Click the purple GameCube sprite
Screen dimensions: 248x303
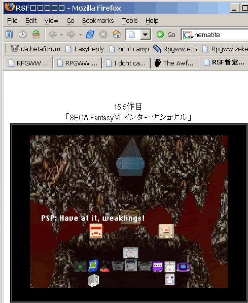point(158,266)
